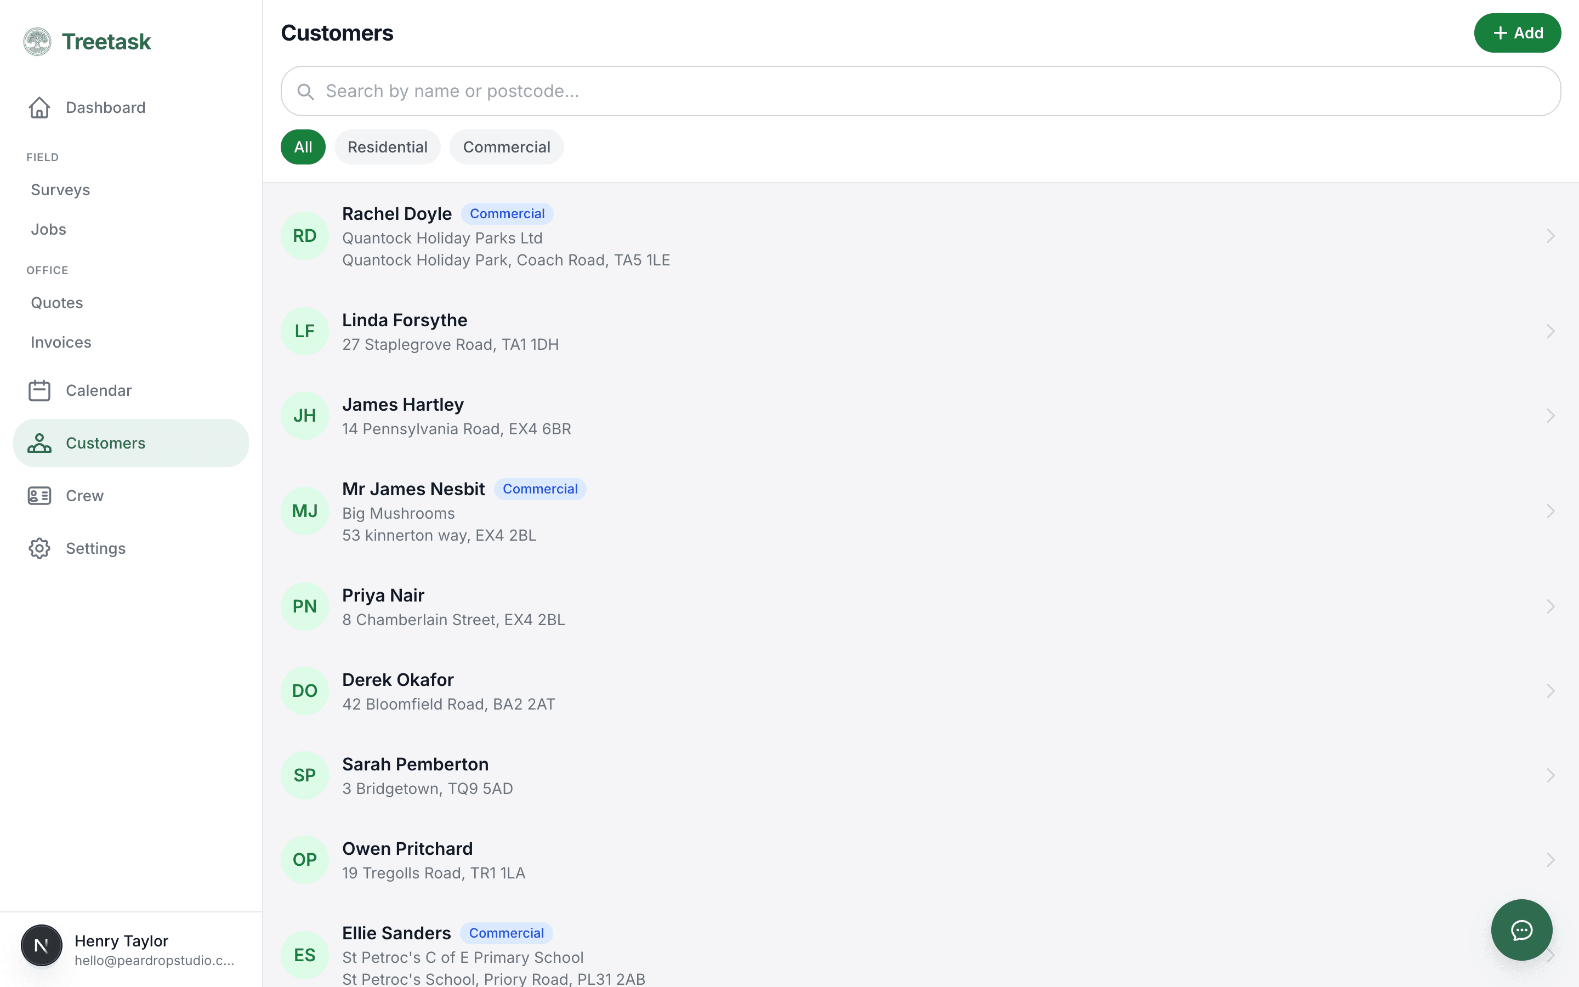This screenshot has width=1579, height=987.
Task: Click the DO avatar for Derek Okafor
Action: tap(305, 691)
